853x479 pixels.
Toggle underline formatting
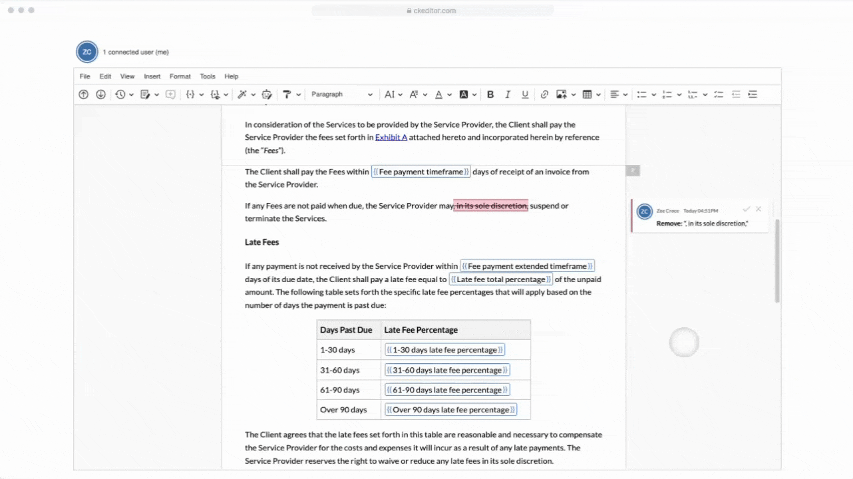click(525, 94)
